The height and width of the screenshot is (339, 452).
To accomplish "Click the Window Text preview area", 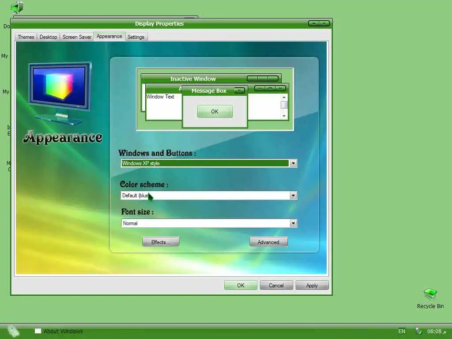I will tap(160, 97).
